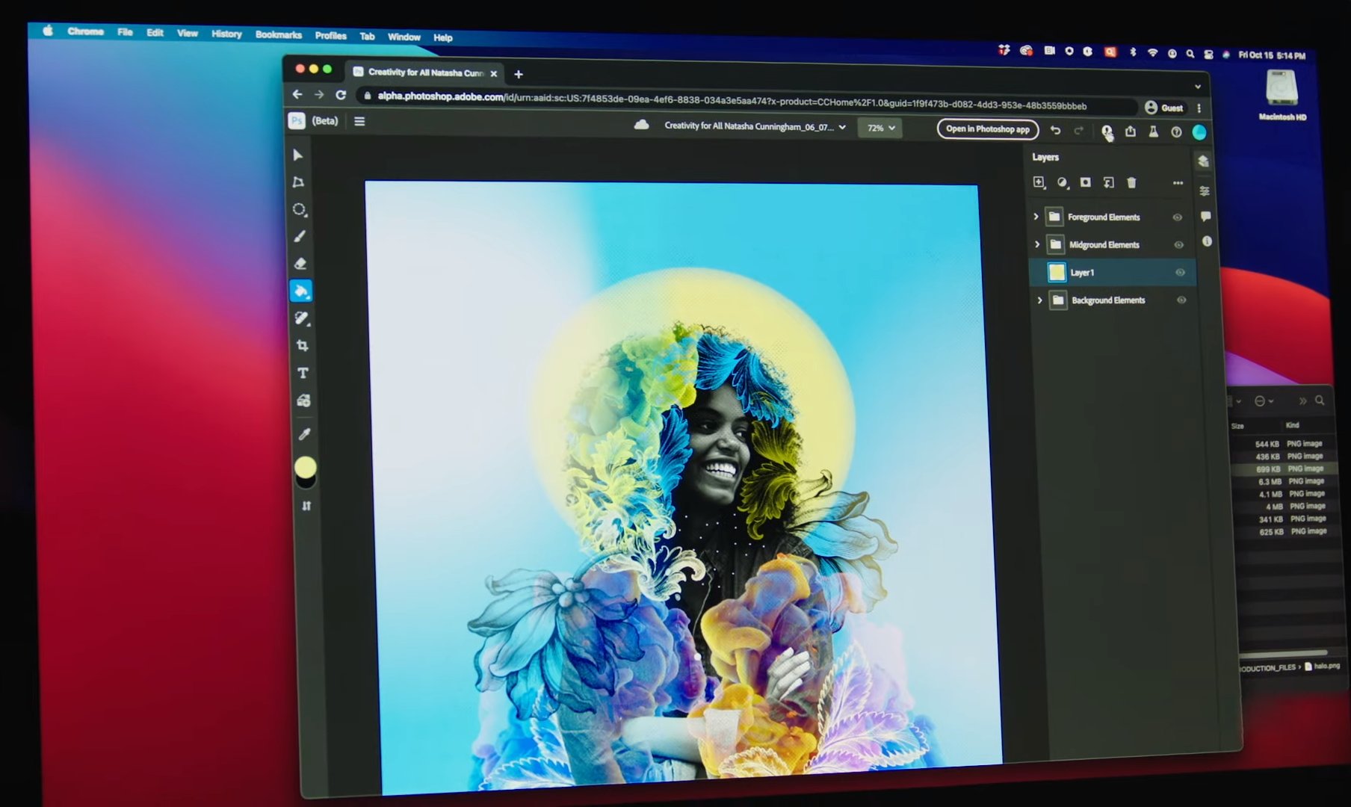Select the Foreground Elements layer name
Viewport: 1351px width, 807px height.
(1104, 217)
